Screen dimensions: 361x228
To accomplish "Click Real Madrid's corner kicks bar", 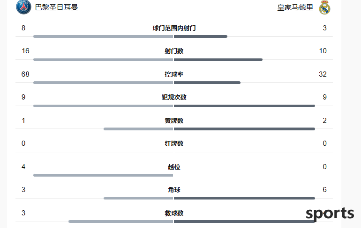I will pos(245,198).
